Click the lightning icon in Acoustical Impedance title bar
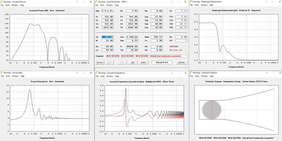 click(96, 73)
